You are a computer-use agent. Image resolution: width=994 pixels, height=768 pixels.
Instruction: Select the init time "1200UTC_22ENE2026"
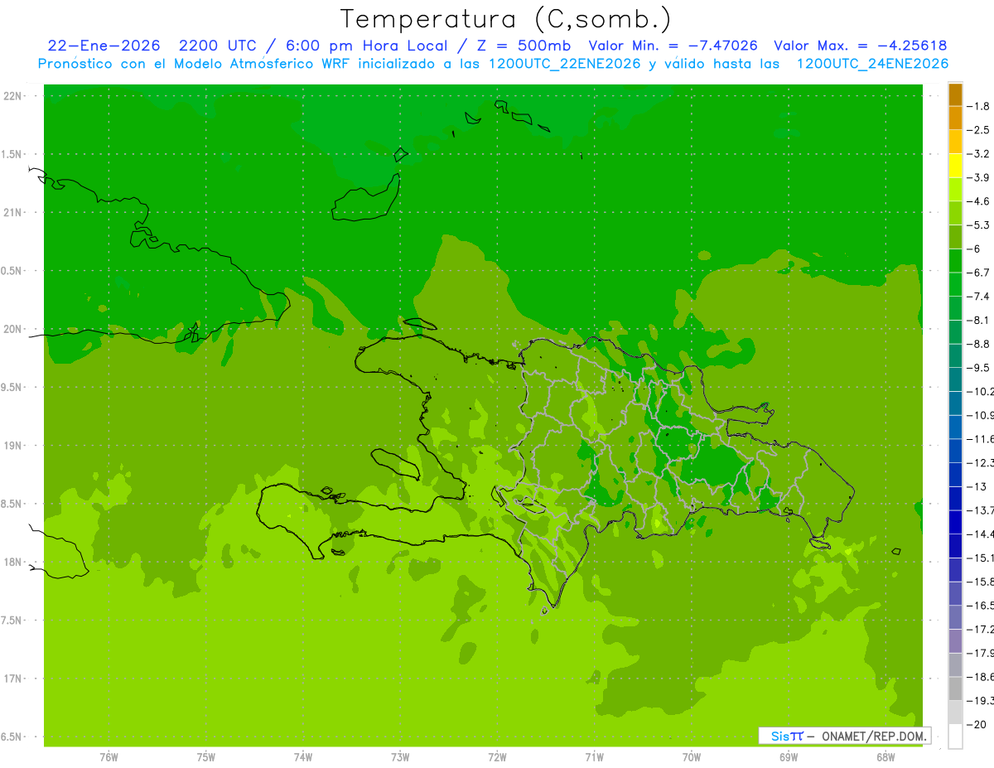click(x=564, y=64)
